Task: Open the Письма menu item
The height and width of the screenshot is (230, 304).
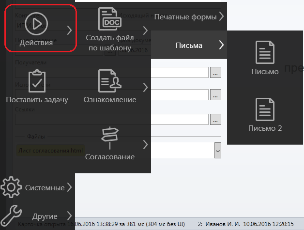Action: (x=189, y=46)
